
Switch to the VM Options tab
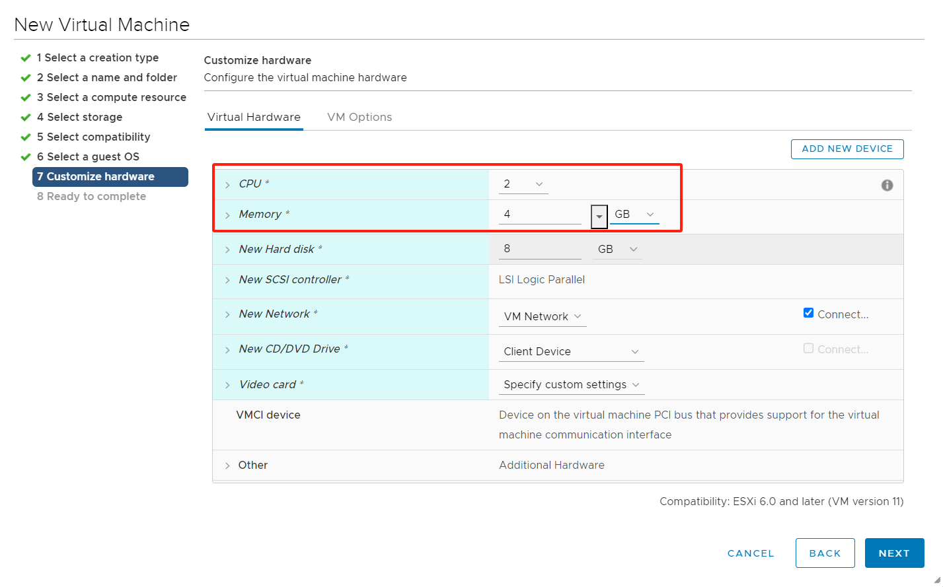tap(359, 117)
